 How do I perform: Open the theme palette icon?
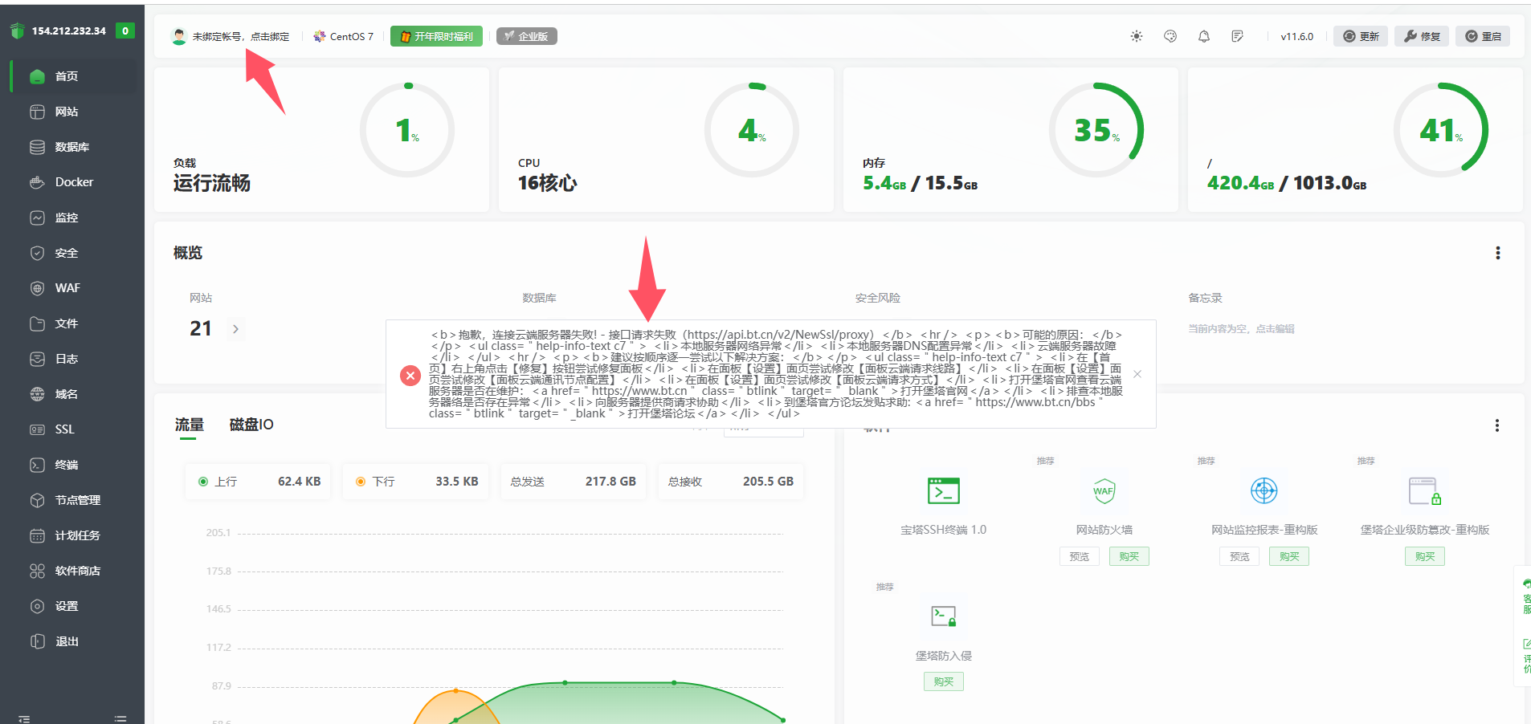click(1170, 36)
